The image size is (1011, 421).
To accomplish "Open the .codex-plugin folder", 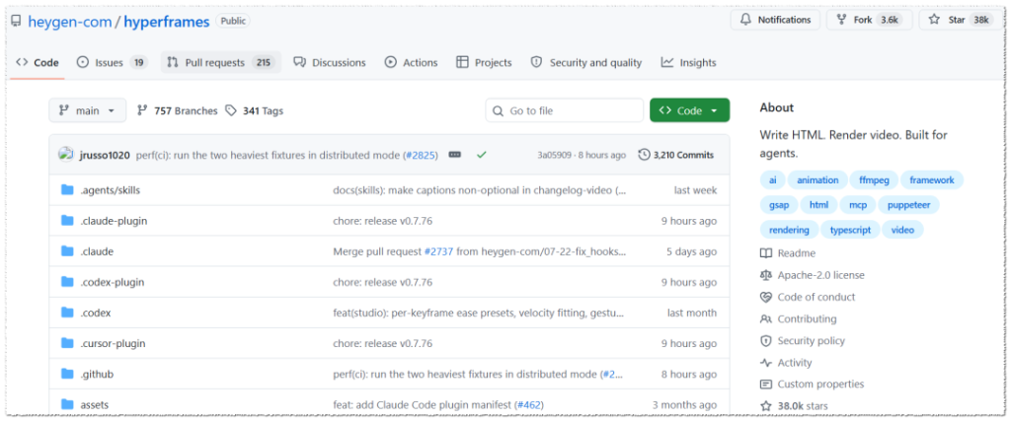I will pos(113,282).
